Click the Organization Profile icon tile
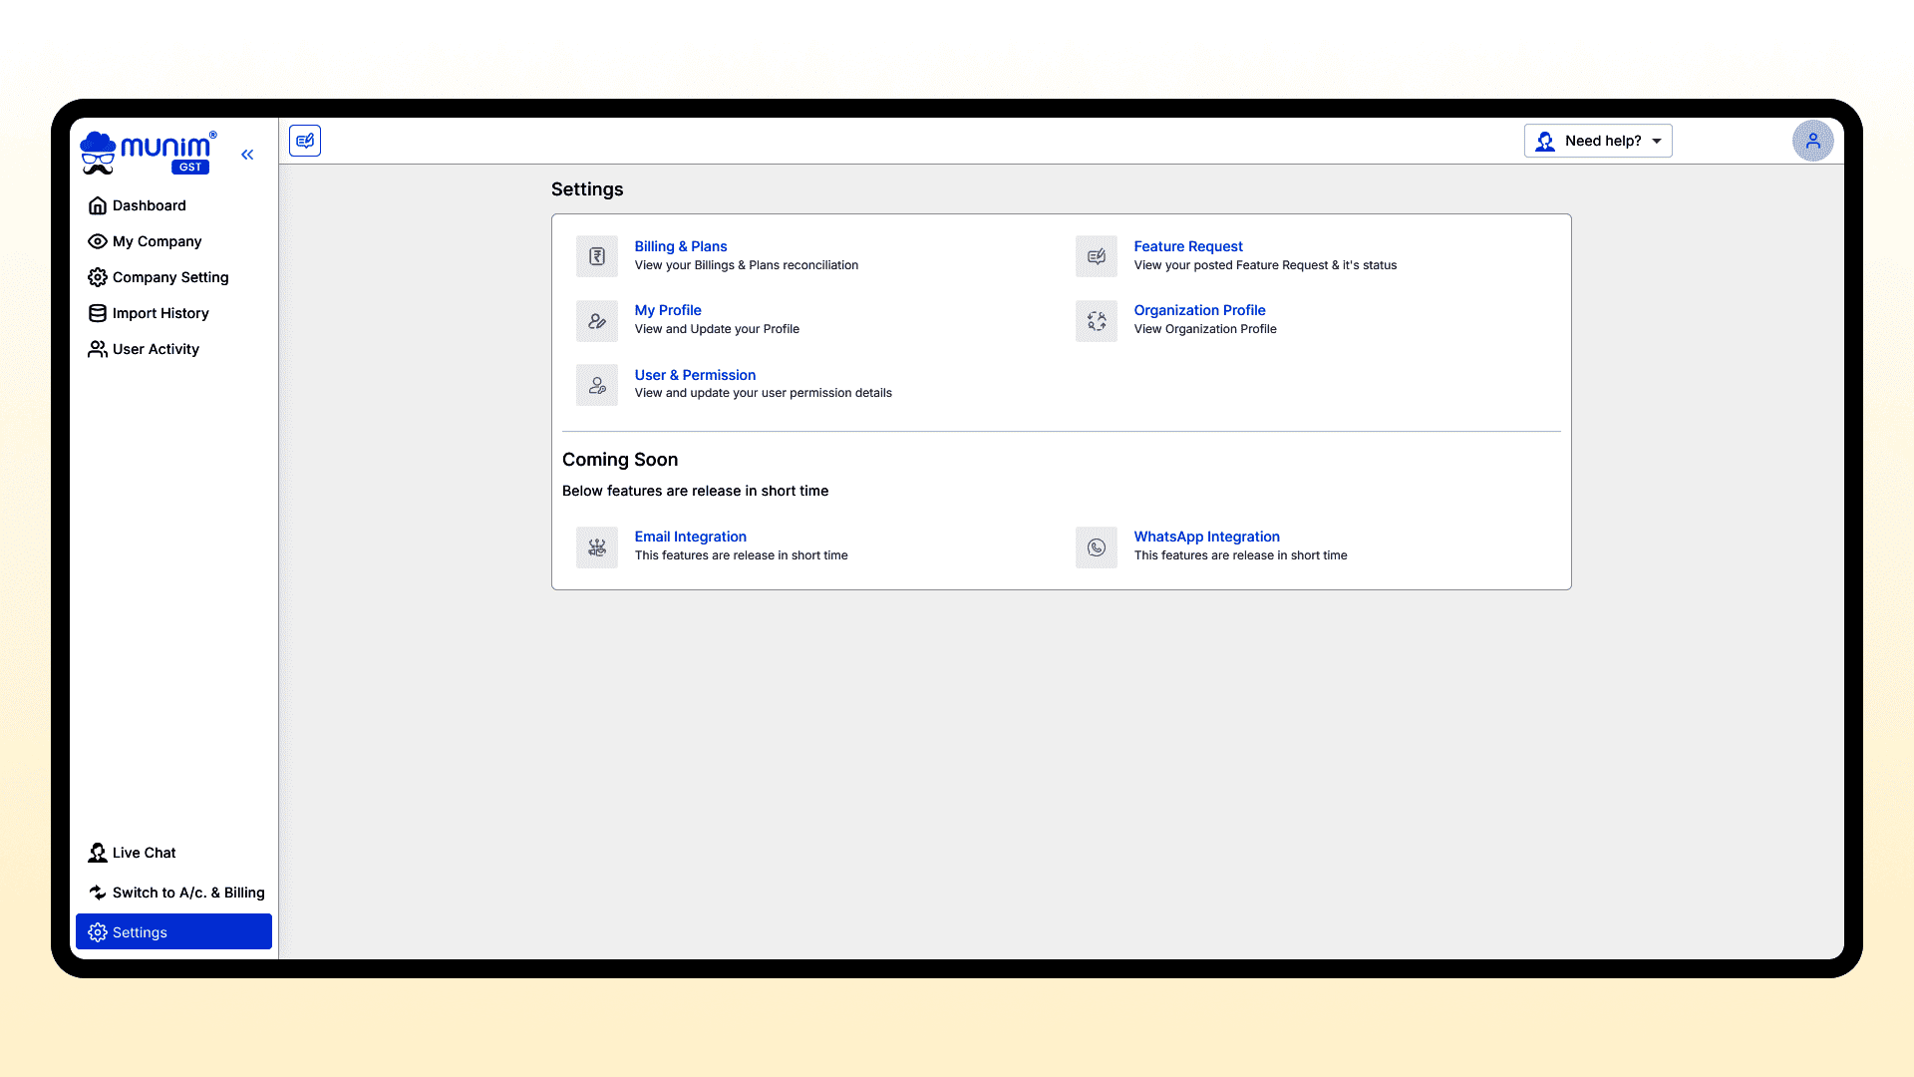Image resolution: width=1914 pixels, height=1077 pixels. [x=1096, y=321]
